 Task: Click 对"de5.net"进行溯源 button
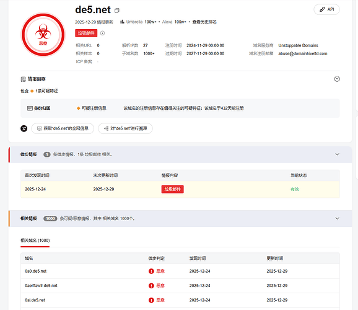point(125,128)
